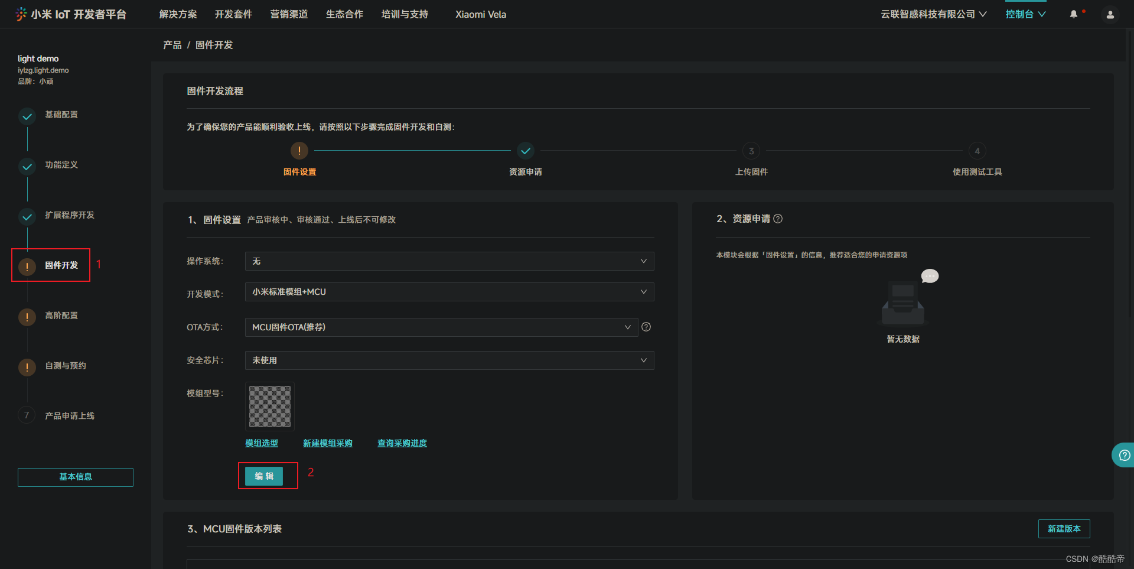
Task: Open the 模组选型 link
Action: click(x=262, y=443)
